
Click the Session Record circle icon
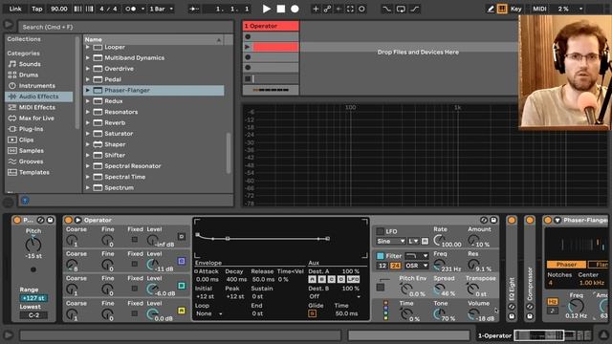361,9
